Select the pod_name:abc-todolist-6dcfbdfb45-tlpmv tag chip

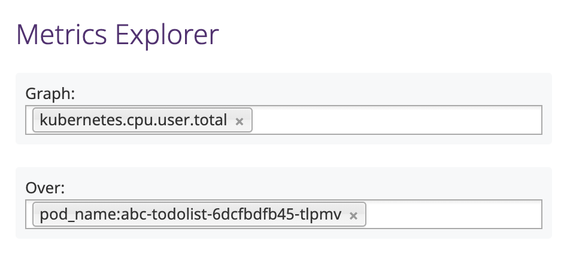(199, 214)
